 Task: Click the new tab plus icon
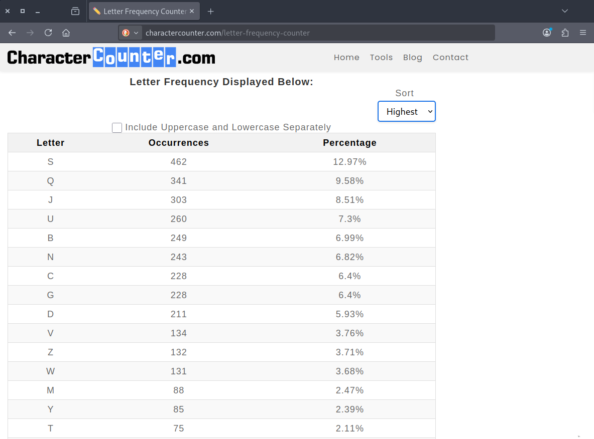click(211, 11)
